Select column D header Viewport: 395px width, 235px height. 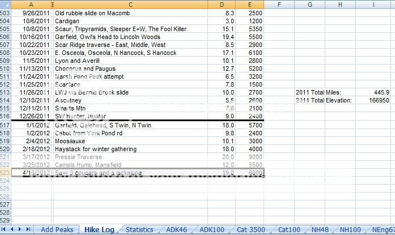[x=222, y=5]
